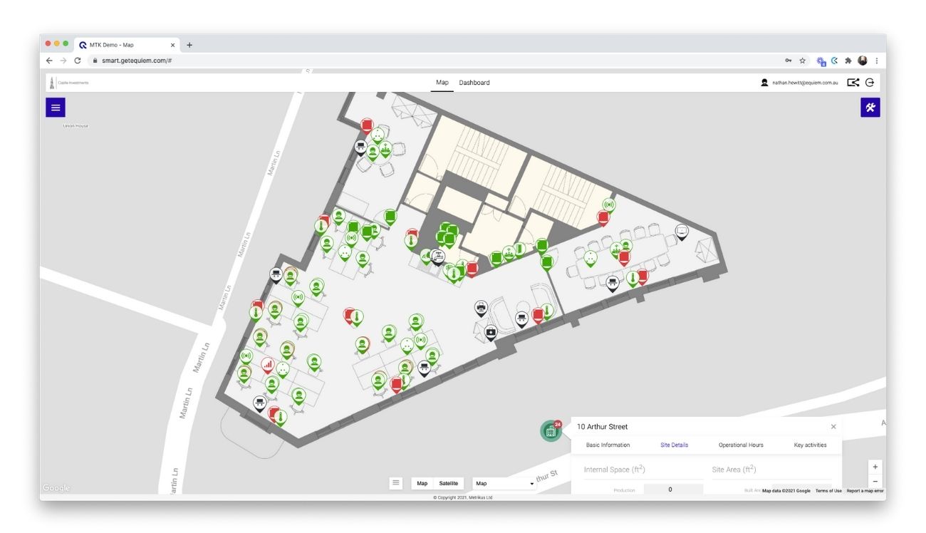Zoom in the map with plus button

[875, 467]
